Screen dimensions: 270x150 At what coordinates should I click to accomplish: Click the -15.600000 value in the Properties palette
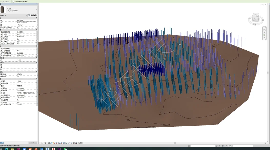pos(27,90)
